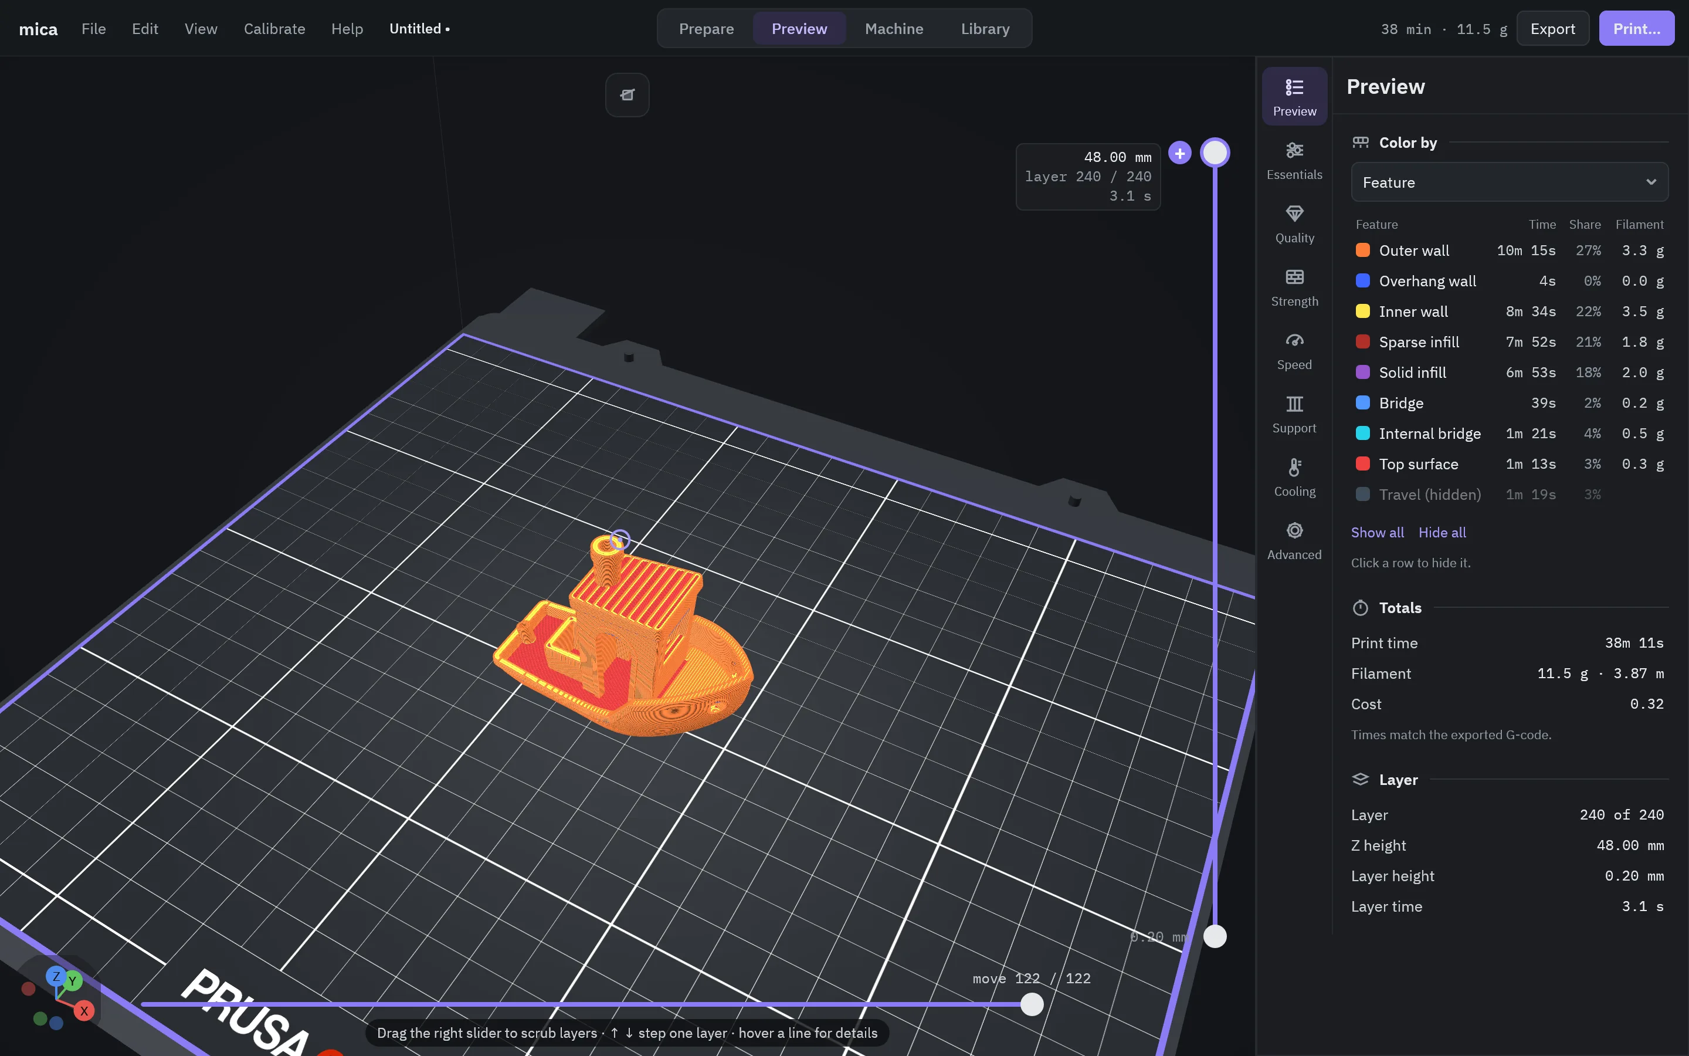The width and height of the screenshot is (1689, 1056).
Task: Click the perspective view cube button
Action: tap(627, 94)
